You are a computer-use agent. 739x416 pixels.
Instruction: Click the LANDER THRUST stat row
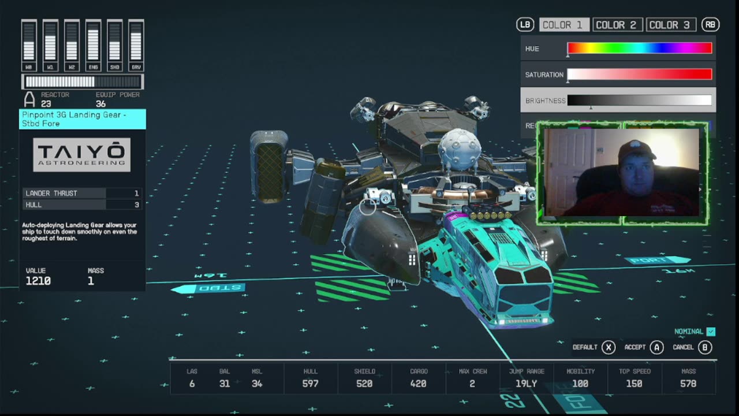coord(83,193)
